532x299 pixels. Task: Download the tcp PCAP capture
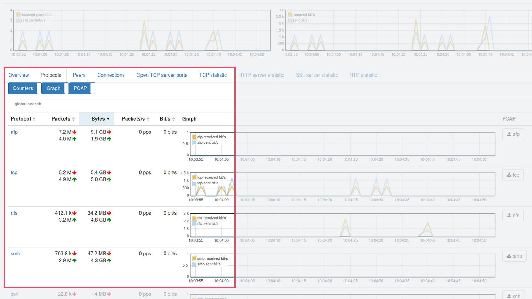(513, 175)
